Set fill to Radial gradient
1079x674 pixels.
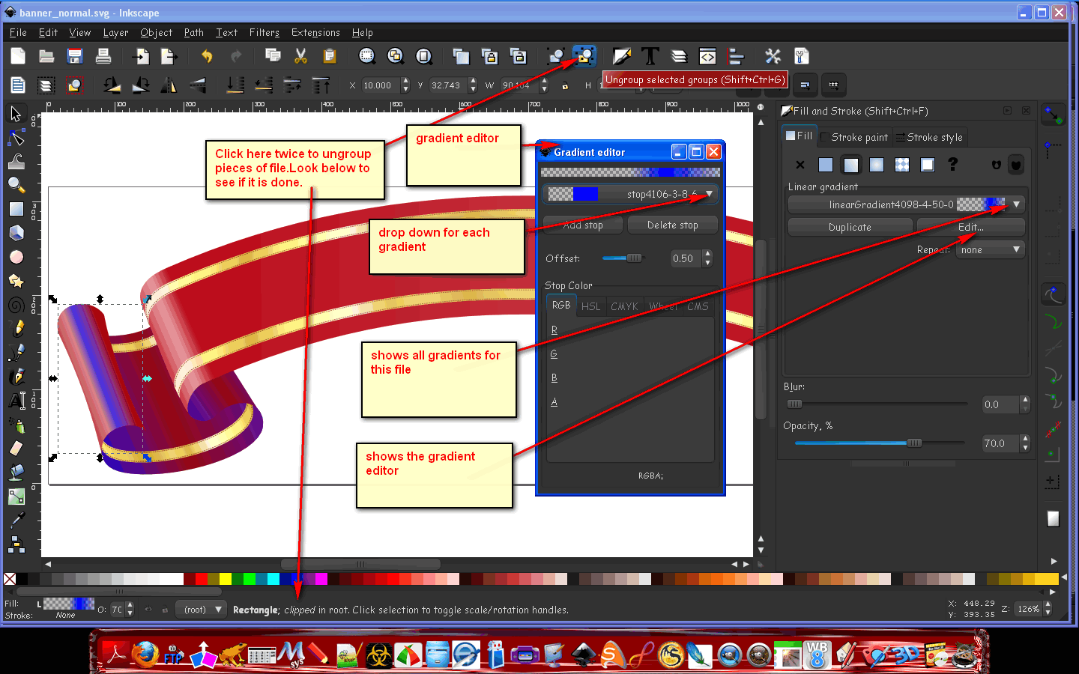[x=877, y=165]
